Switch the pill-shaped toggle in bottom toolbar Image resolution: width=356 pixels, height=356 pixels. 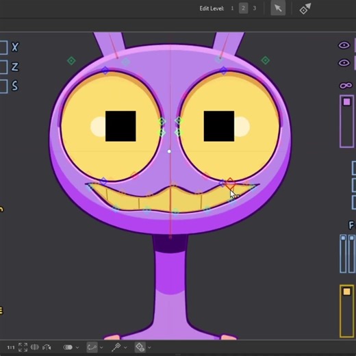point(68,347)
